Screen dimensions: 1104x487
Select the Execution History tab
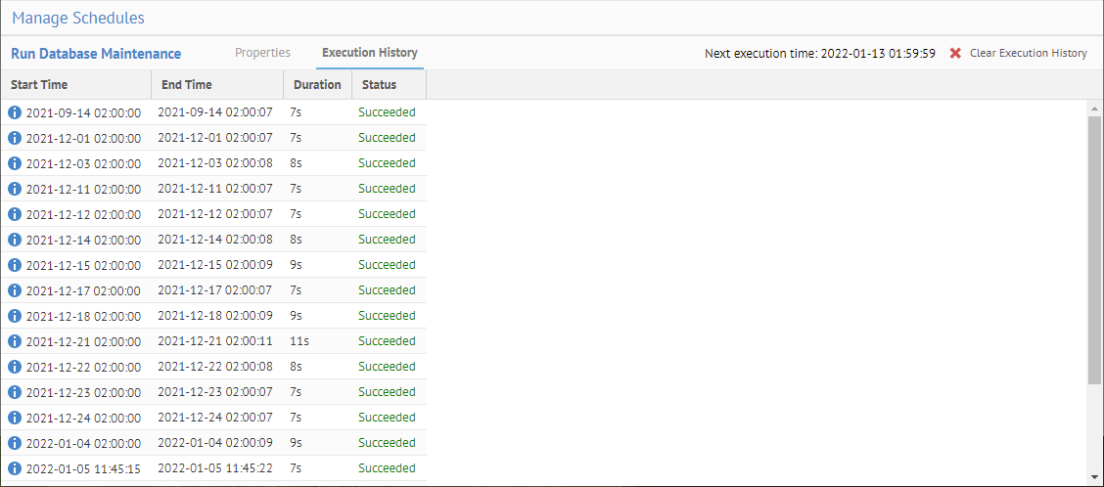pos(370,53)
